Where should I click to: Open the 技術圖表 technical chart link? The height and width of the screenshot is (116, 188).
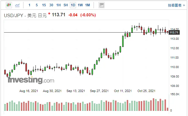(x=176, y=5)
